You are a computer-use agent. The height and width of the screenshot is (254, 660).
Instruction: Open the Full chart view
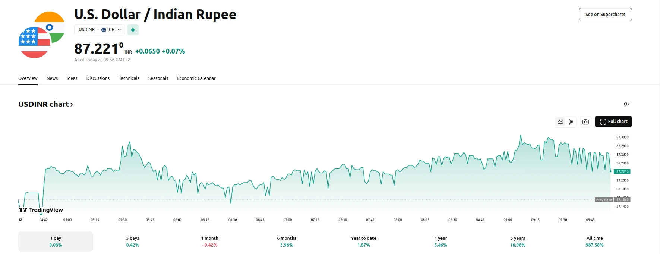click(613, 122)
